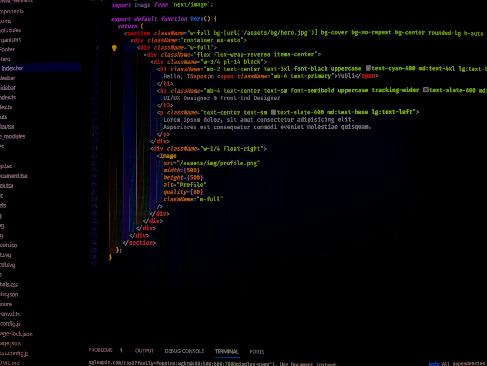Viewport: 487px width, 366px height.
Task: Open the PORTS panel tab
Action: click(x=257, y=352)
